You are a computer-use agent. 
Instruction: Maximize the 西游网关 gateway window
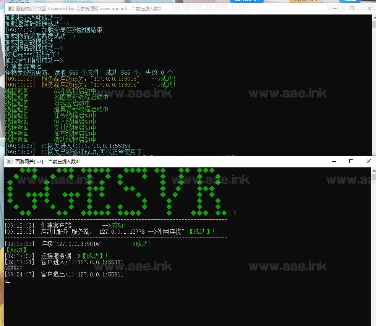pyautogui.click(x=351, y=162)
